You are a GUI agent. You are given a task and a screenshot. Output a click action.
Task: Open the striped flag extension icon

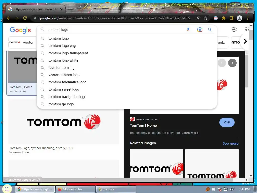click(216, 18)
